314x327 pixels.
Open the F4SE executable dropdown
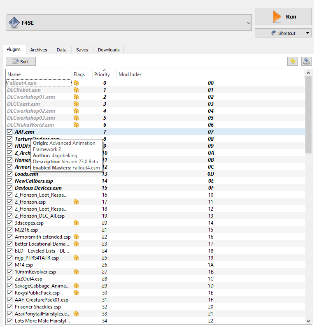pyautogui.click(x=248, y=23)
